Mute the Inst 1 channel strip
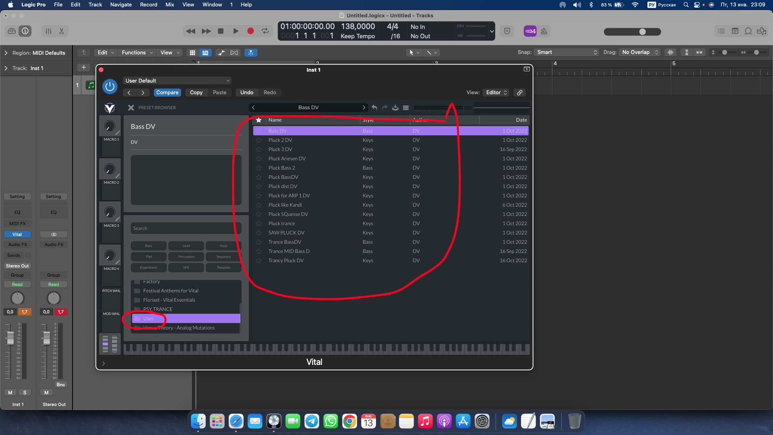The image size is (773, 435). coord(10,393)
